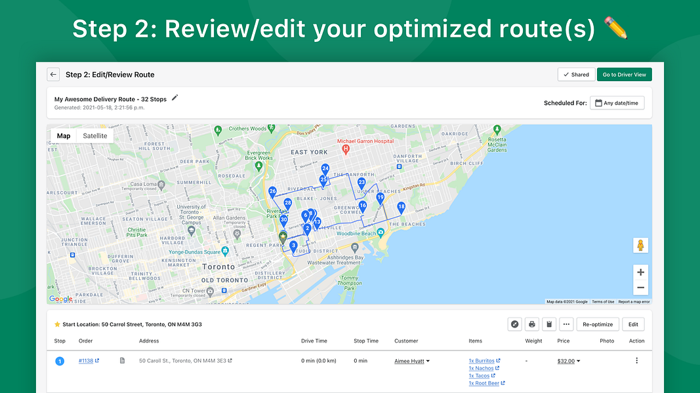Screen dimensions: 700x393
Task: Launch Street View pegman on map
Action: pos(640,245)
